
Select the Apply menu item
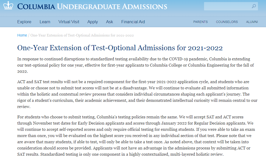point(93,22)
